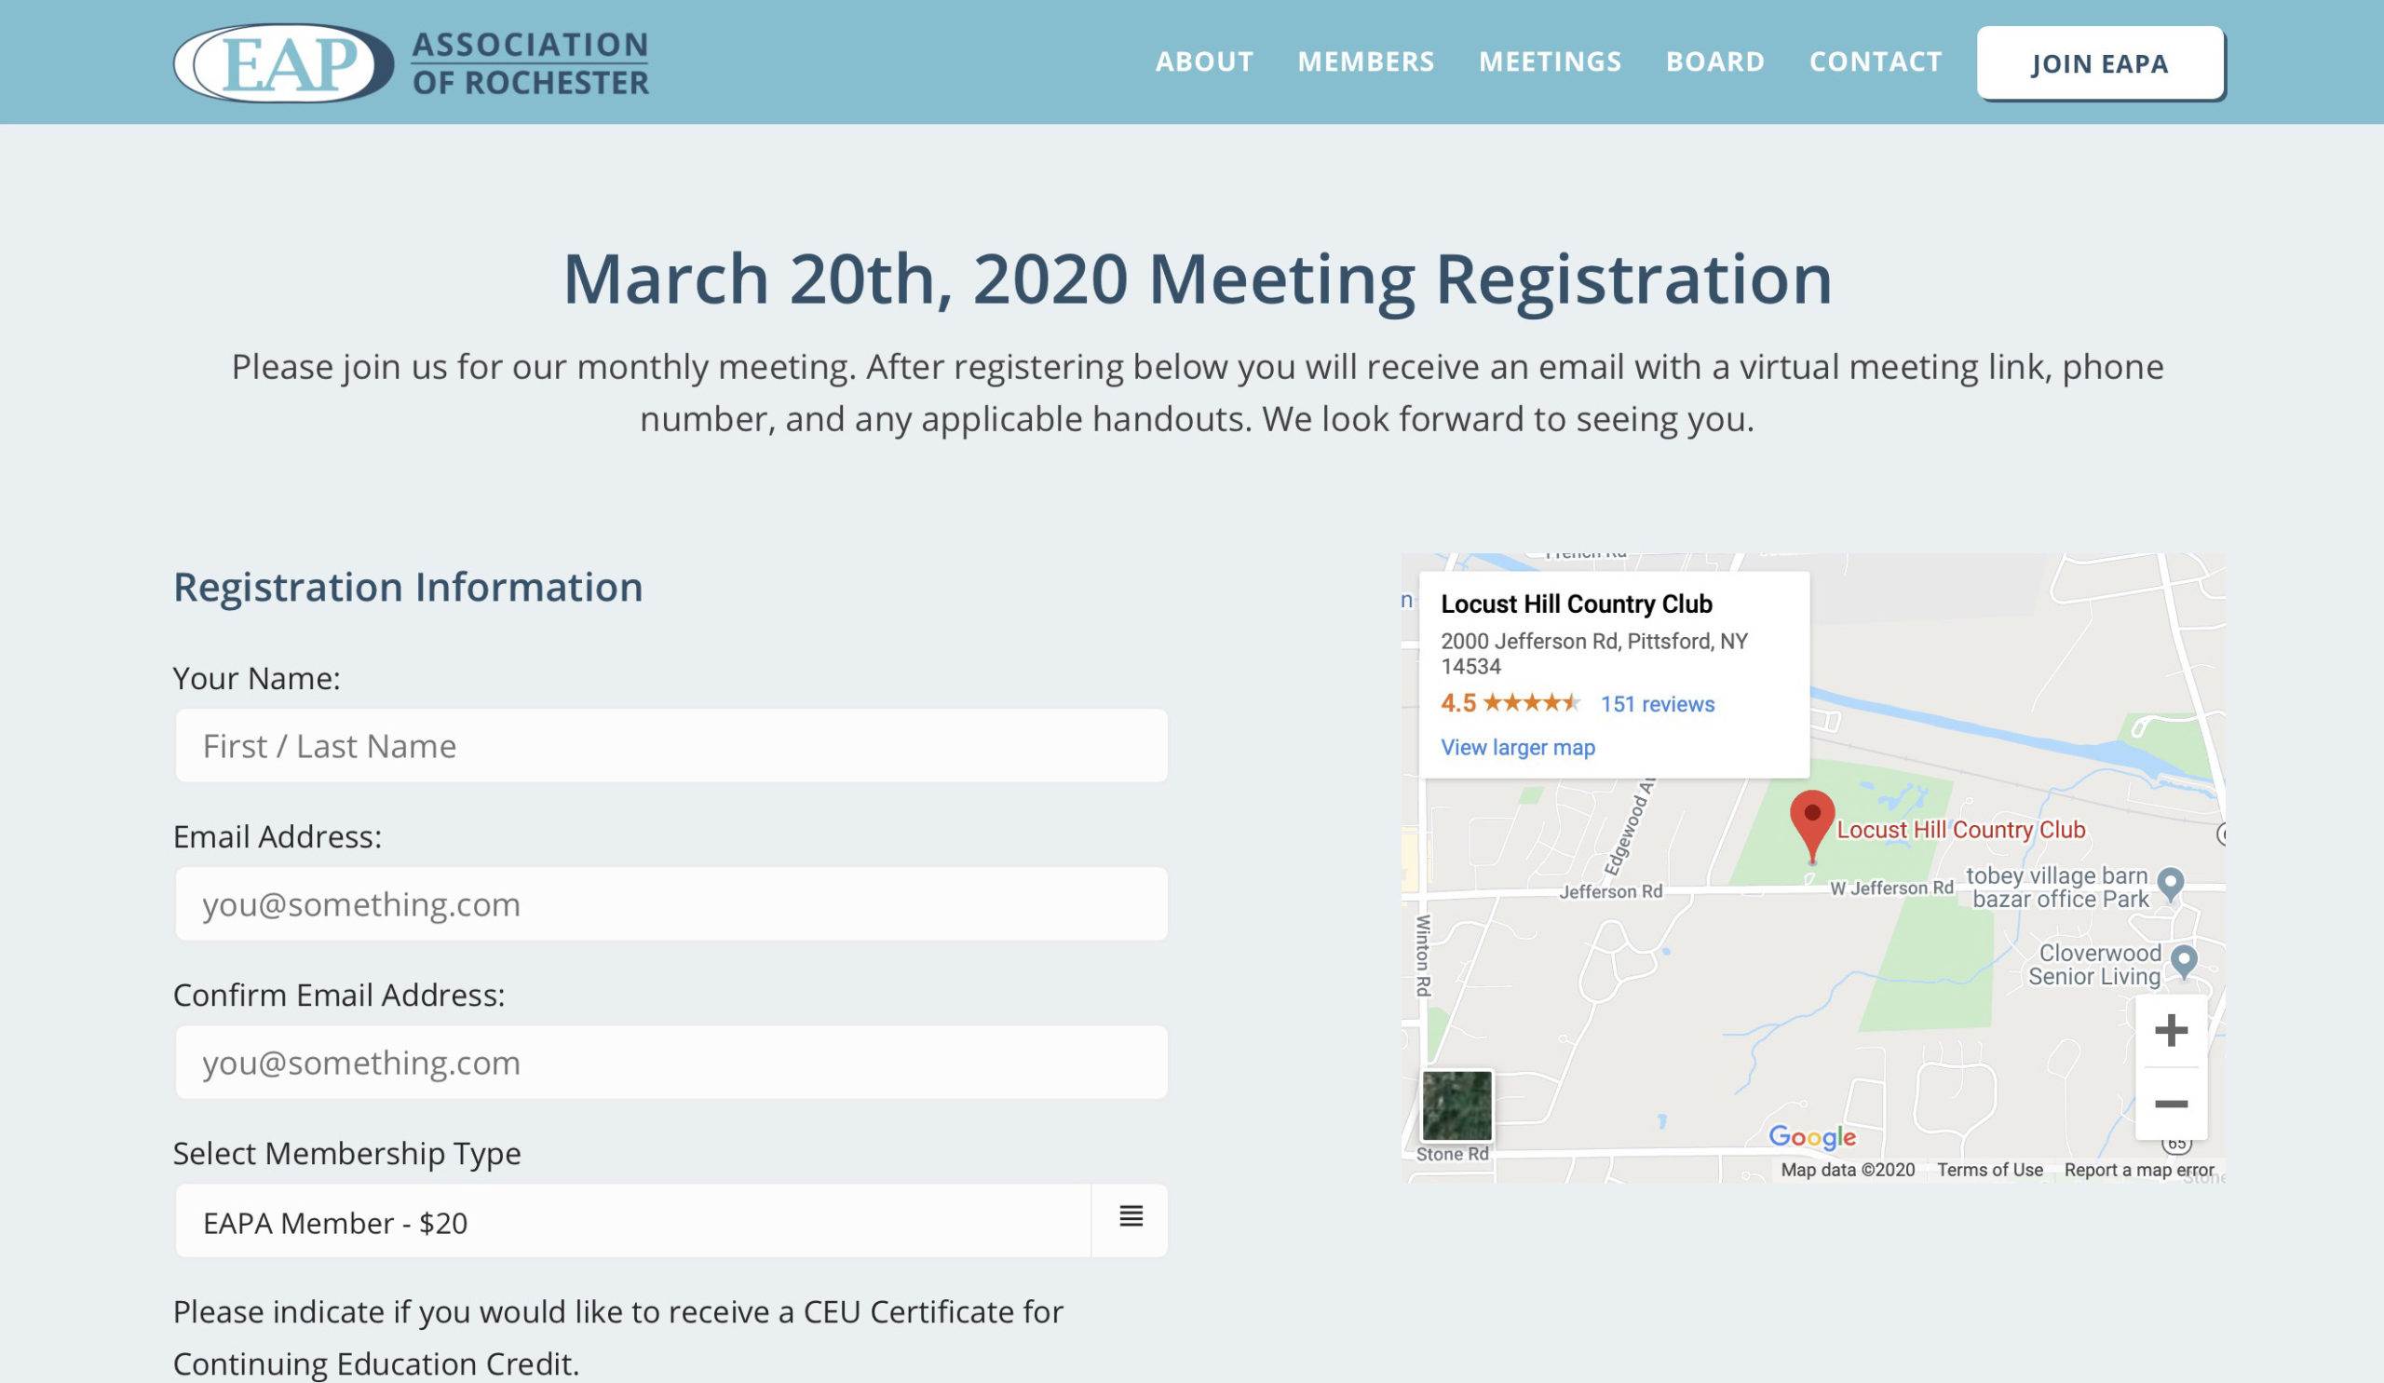Click the zoom in icon on the map
This screenshot has width=2384, height=1383.
coord(2171,1031)
